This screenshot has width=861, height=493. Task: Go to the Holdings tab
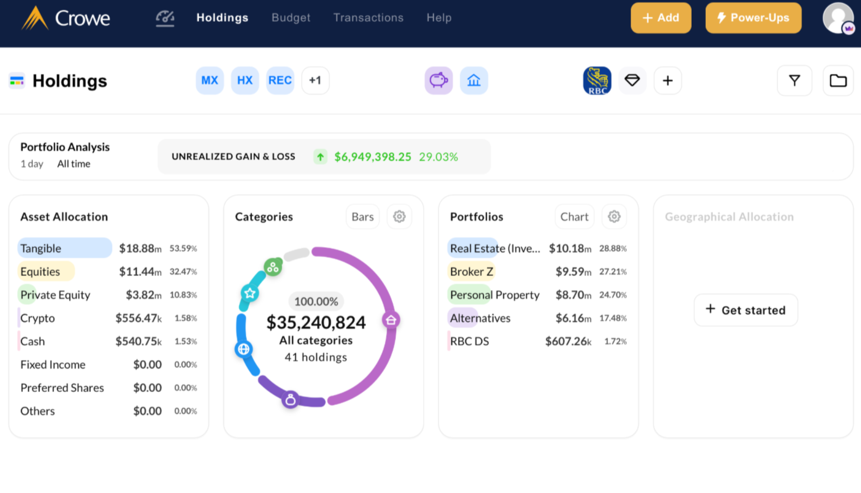click(x=222, y=18)
